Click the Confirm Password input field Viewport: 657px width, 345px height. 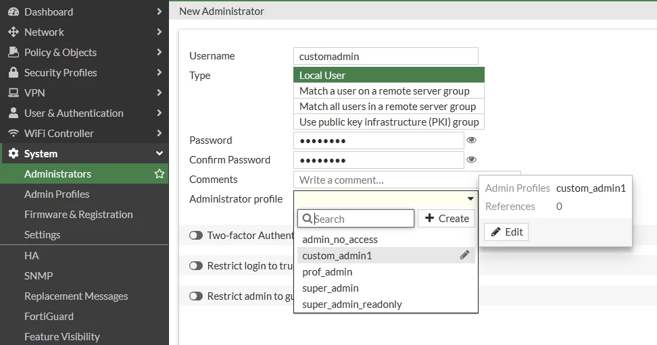click(379, 160)
